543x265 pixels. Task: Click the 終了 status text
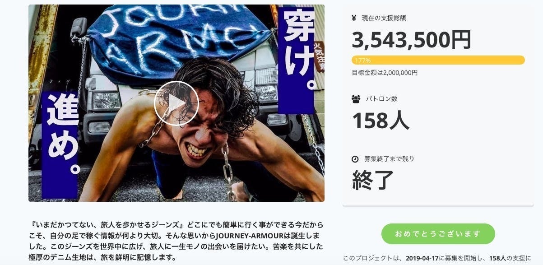click(373, 181)
